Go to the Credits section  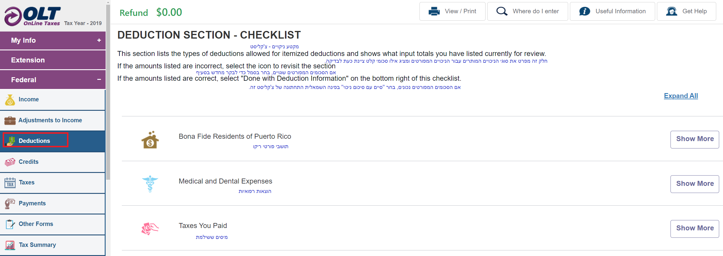click(x=53, y=162)
